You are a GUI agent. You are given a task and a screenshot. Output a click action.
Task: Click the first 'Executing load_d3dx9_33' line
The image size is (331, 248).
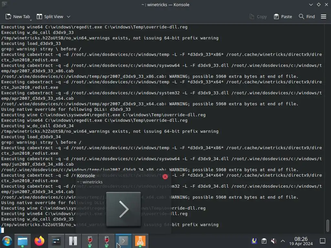(31, 44)
